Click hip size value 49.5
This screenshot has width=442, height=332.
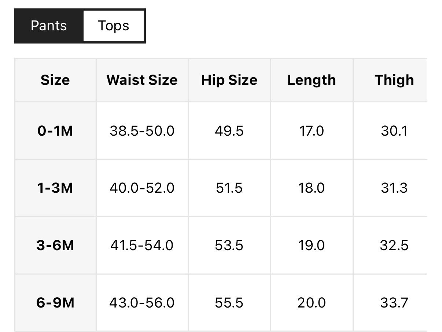229,131
